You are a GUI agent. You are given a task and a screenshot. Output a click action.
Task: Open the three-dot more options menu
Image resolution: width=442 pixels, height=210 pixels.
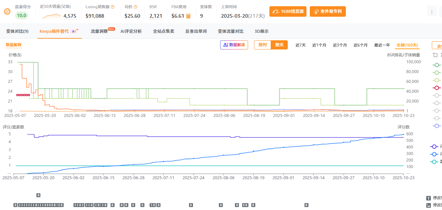(x=431, y=12)
